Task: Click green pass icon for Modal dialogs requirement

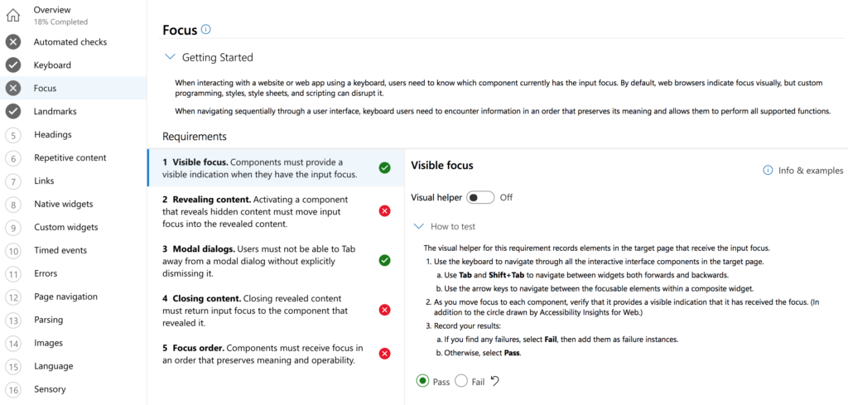Action: (384, 261)
